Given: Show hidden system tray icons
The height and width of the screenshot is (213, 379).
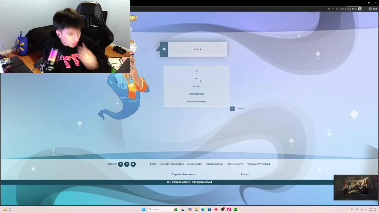Looking at the screenshot, I should [347, 209].
